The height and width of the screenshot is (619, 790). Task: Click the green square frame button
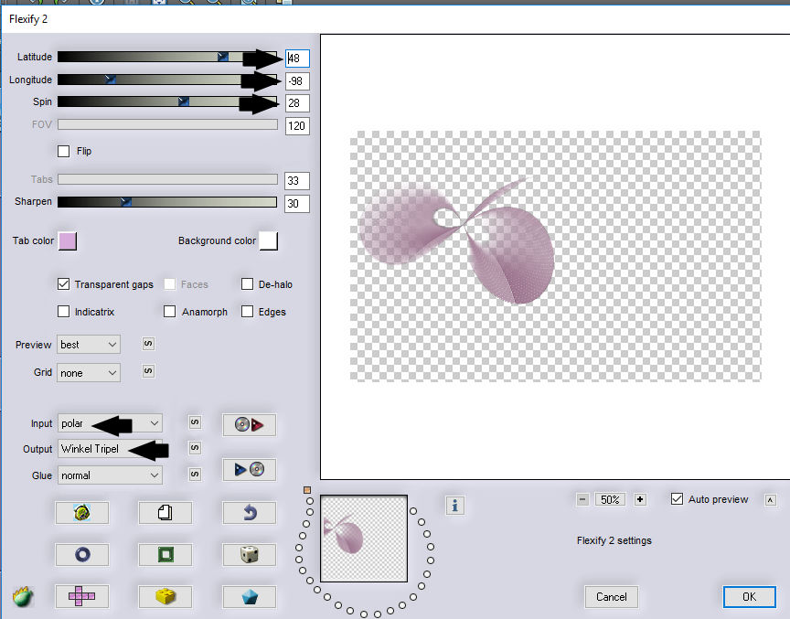coord(165,554)
